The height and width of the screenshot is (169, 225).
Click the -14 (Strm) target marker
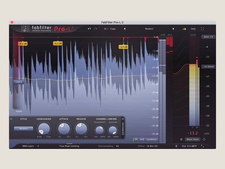[208, 67]
